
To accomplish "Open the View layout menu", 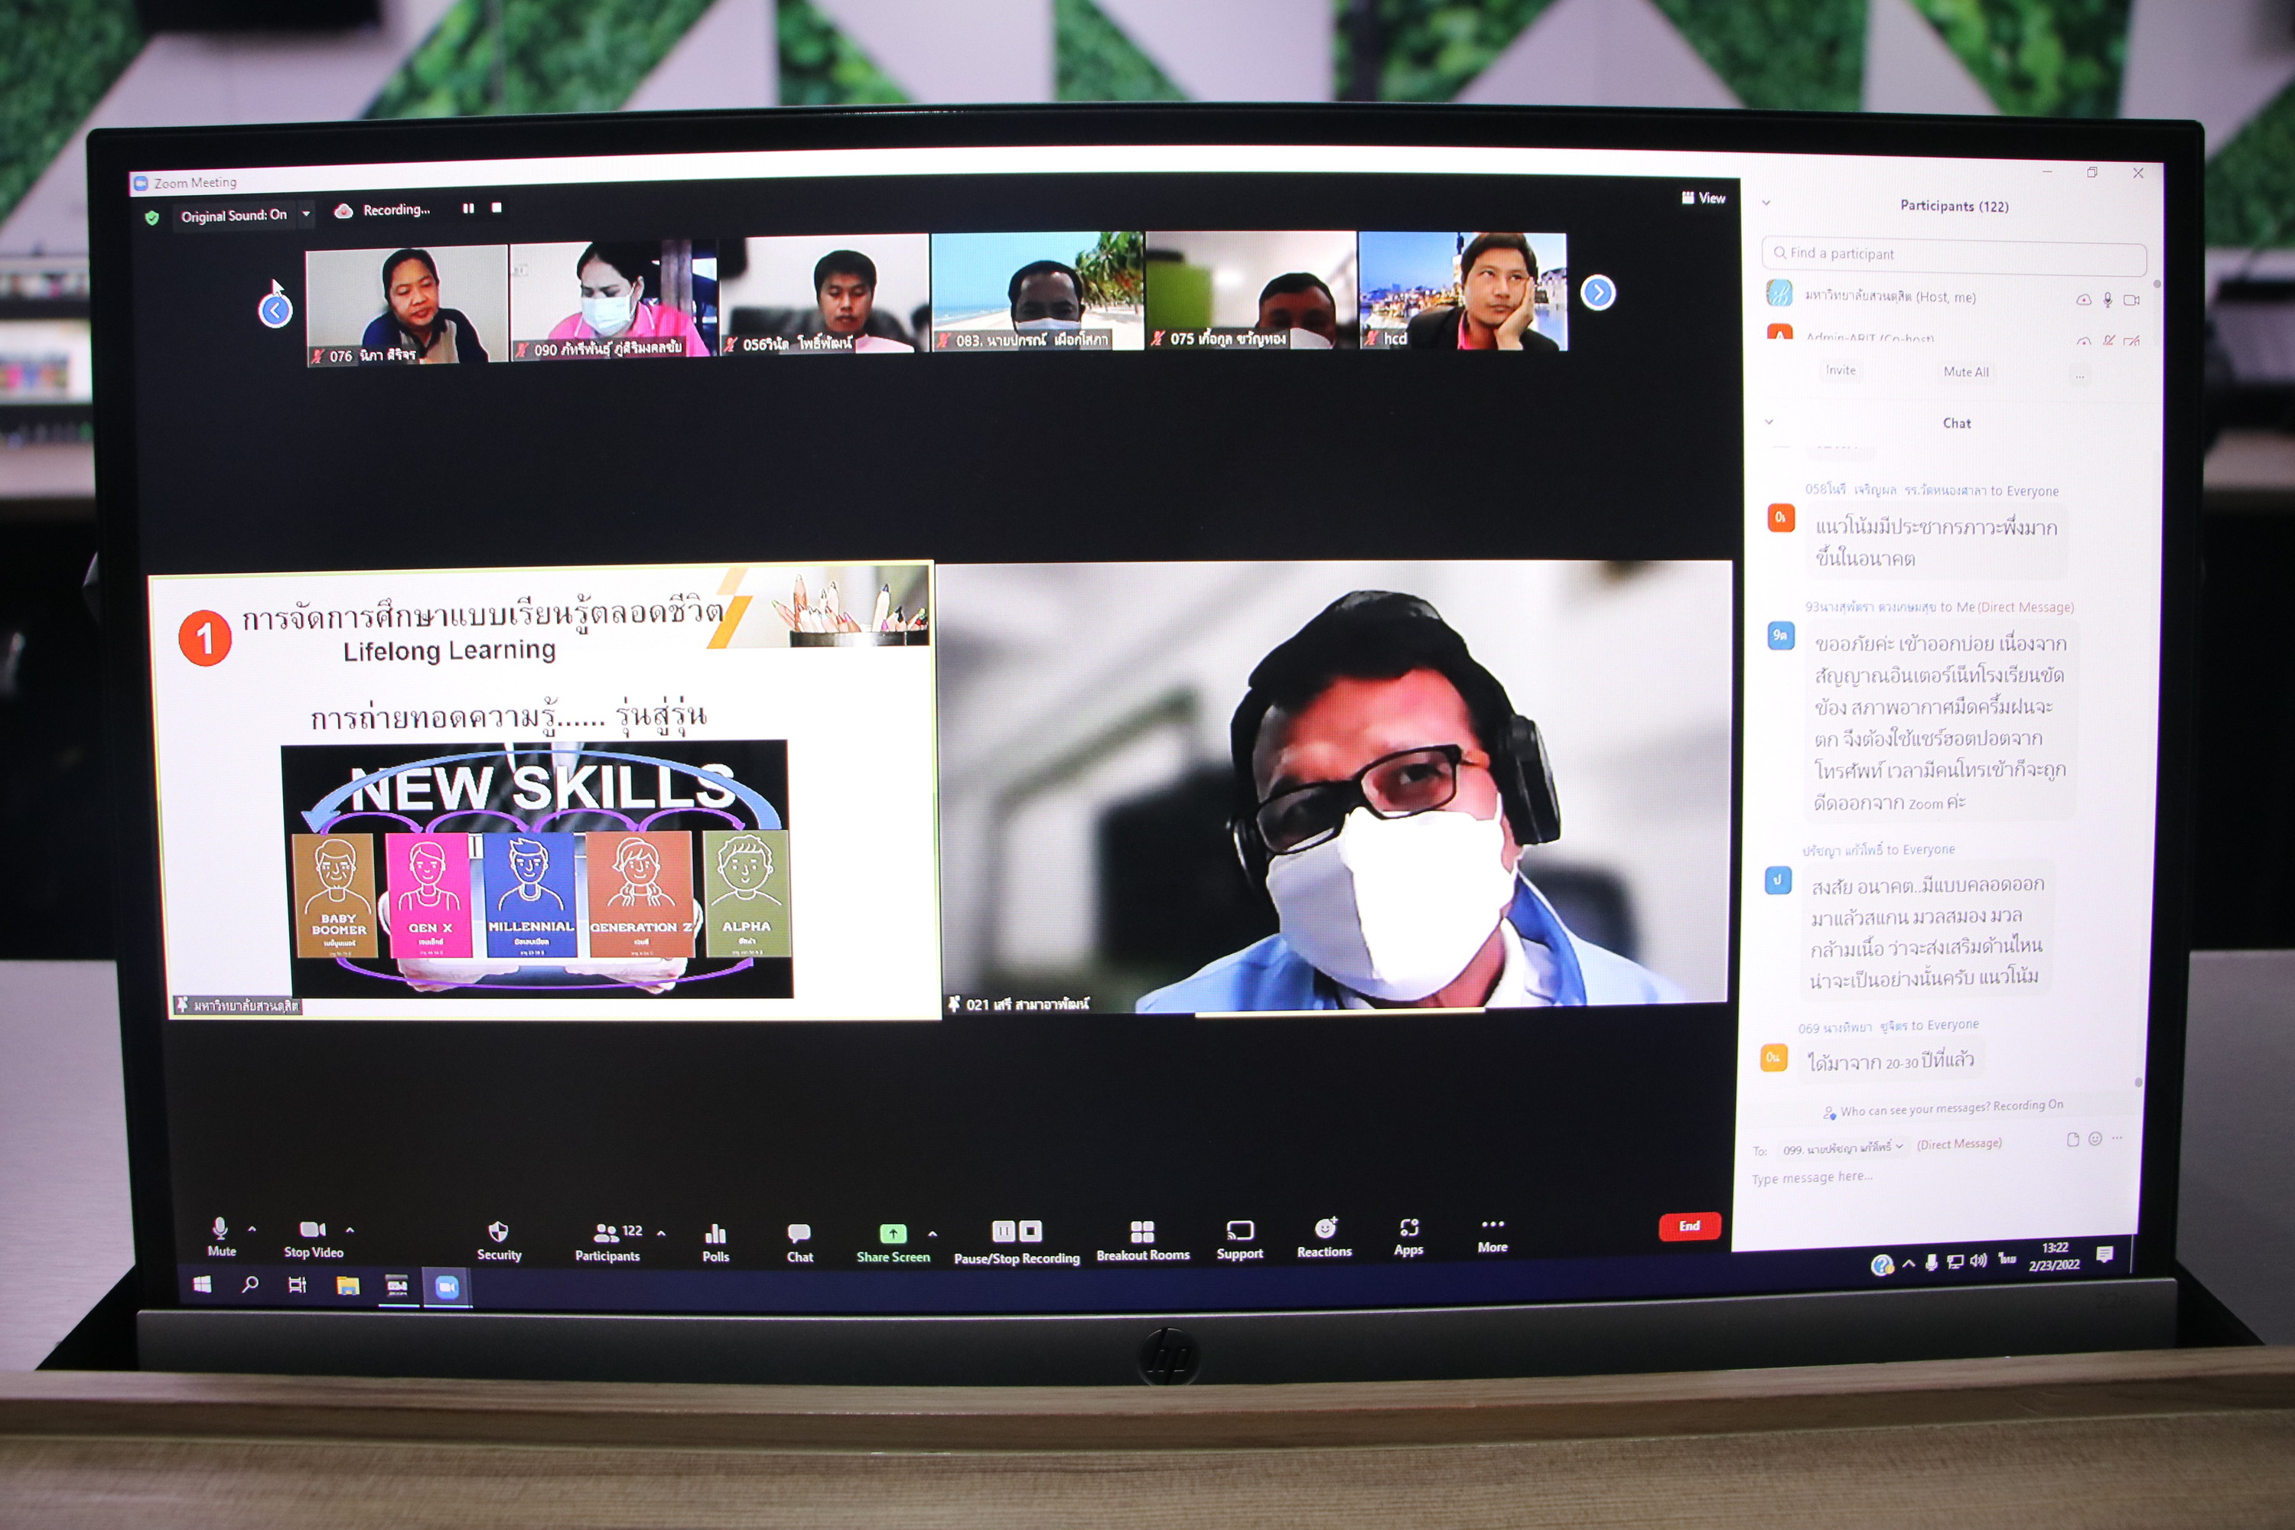I will point(1703,198).
